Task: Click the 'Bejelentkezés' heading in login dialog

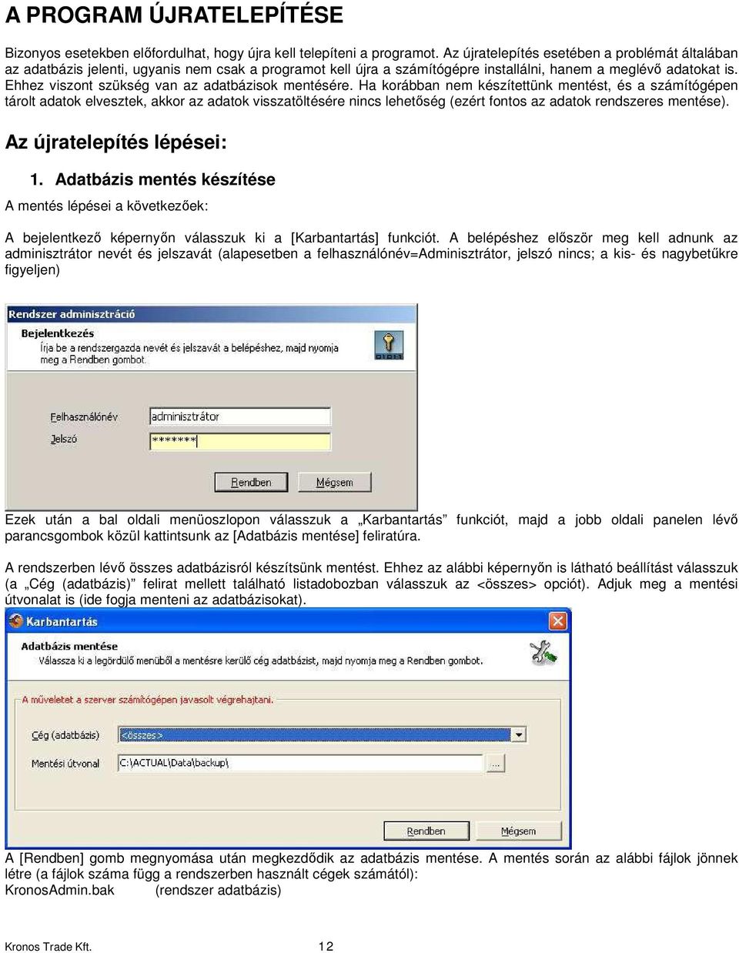Action: [x=58, y=333]
